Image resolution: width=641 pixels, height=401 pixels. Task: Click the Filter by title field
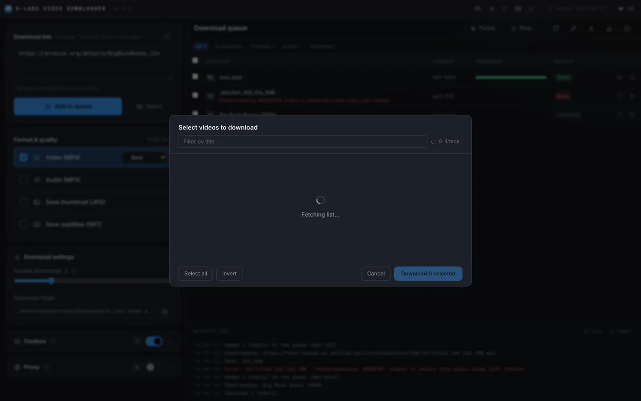[302, 141]
